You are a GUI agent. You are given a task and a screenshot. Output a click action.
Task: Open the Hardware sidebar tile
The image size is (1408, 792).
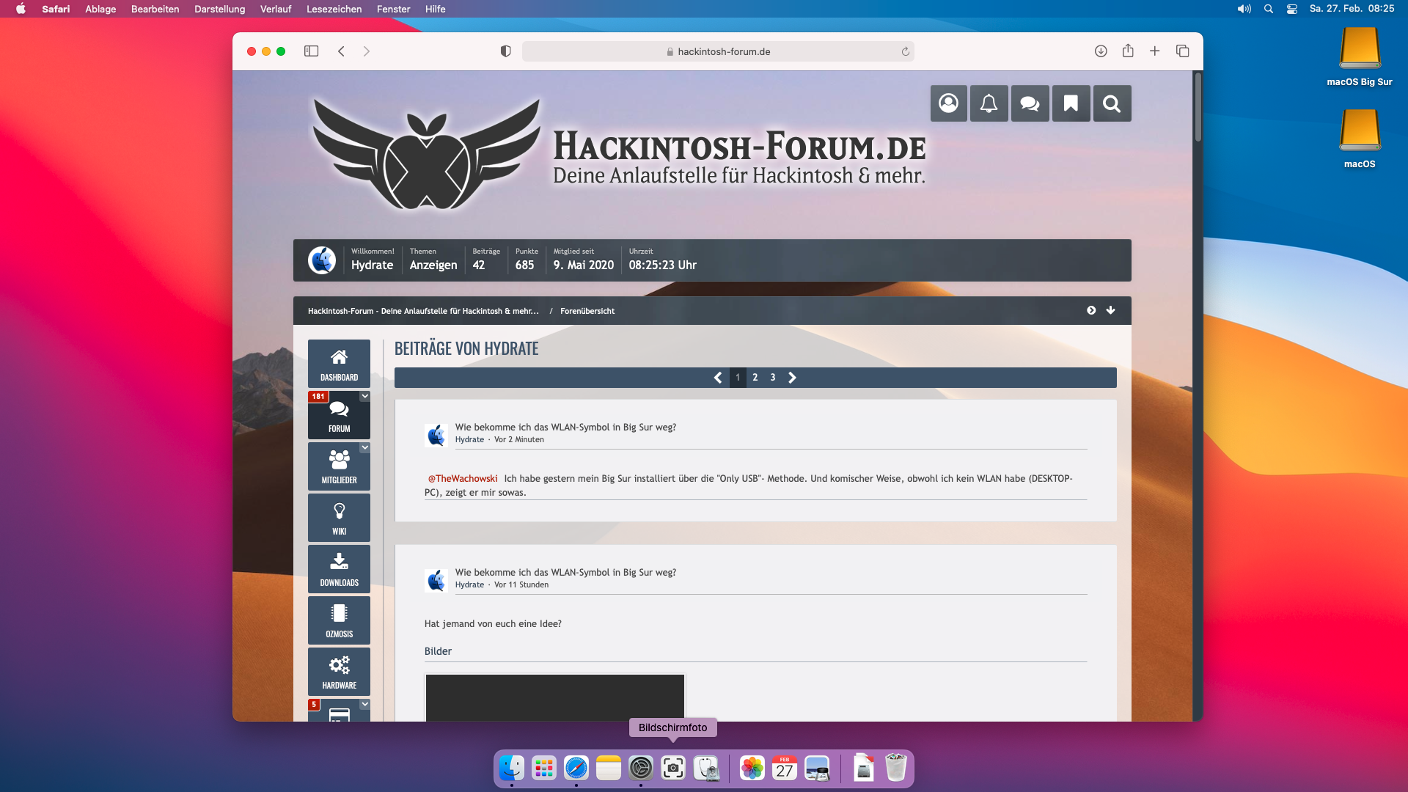point(339,672)
